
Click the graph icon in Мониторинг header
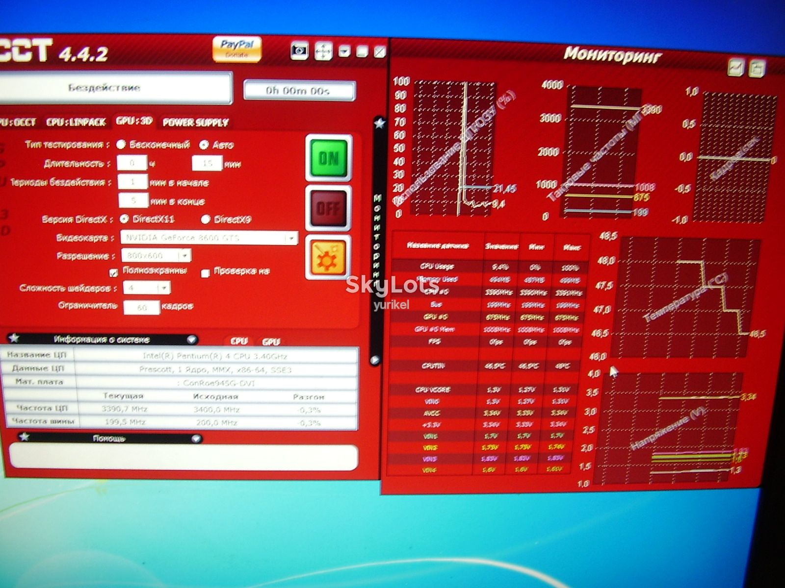coord(735,67)
